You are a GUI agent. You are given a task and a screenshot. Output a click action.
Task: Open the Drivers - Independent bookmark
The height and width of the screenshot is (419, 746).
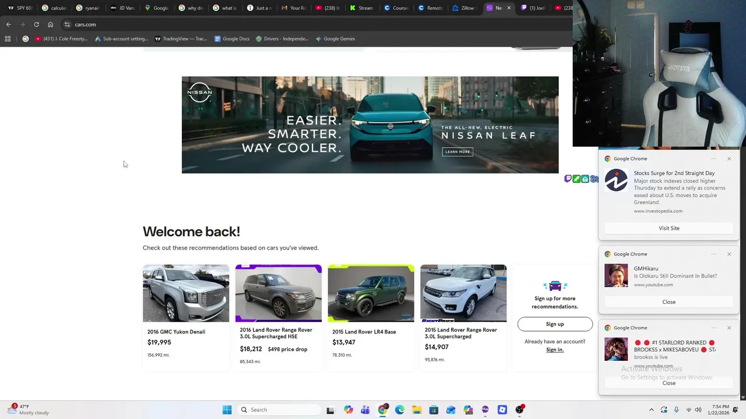point(282,39)
